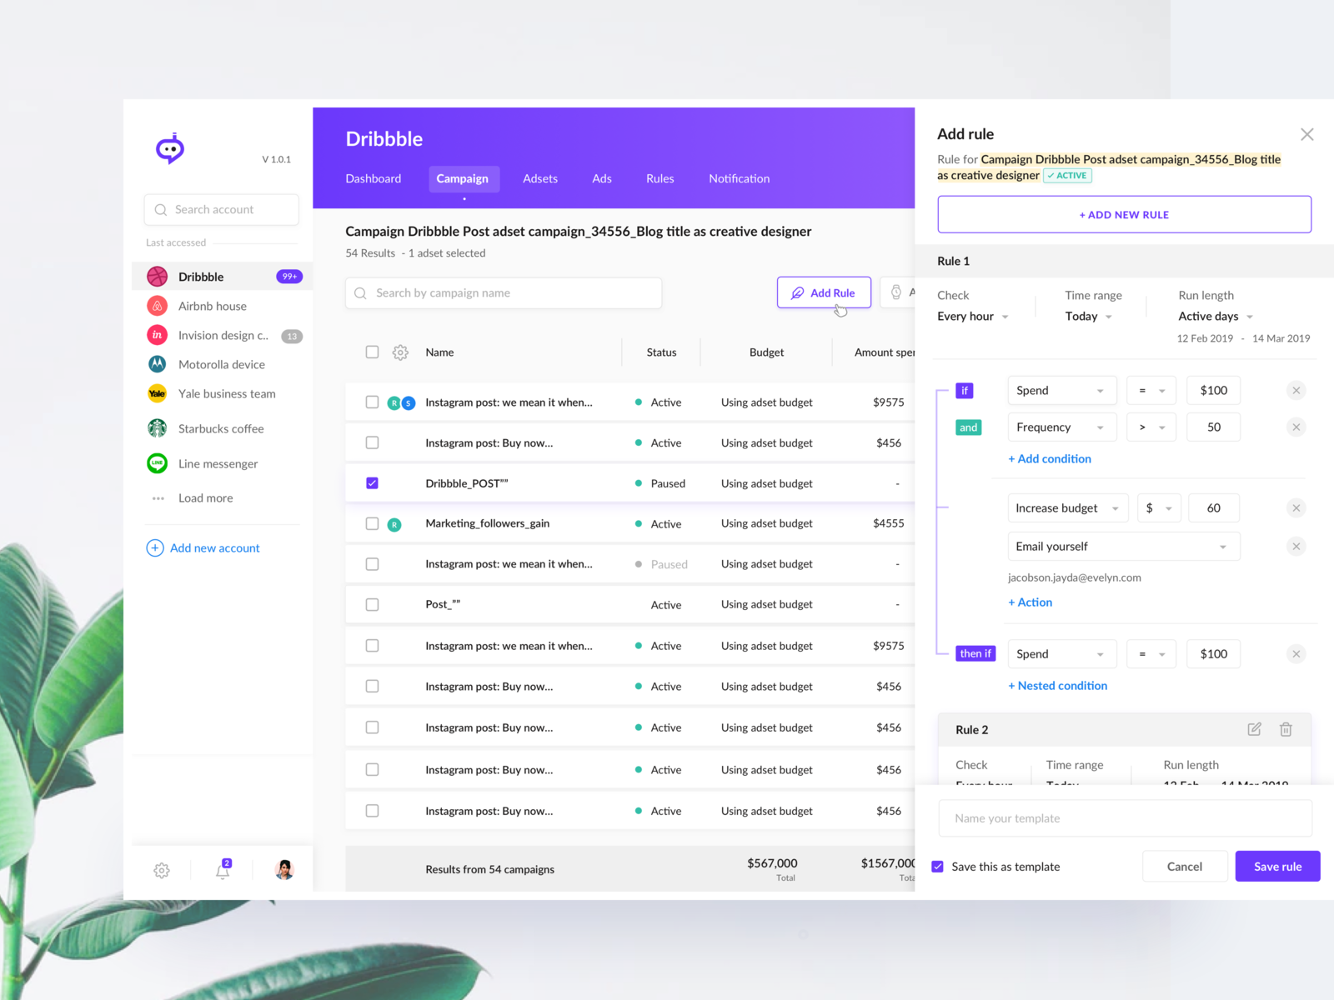Image resolution: width=1334 pixels, height=1000 pixels.
Task: Open the Line messenger account
Action: (x=218, y=463)
